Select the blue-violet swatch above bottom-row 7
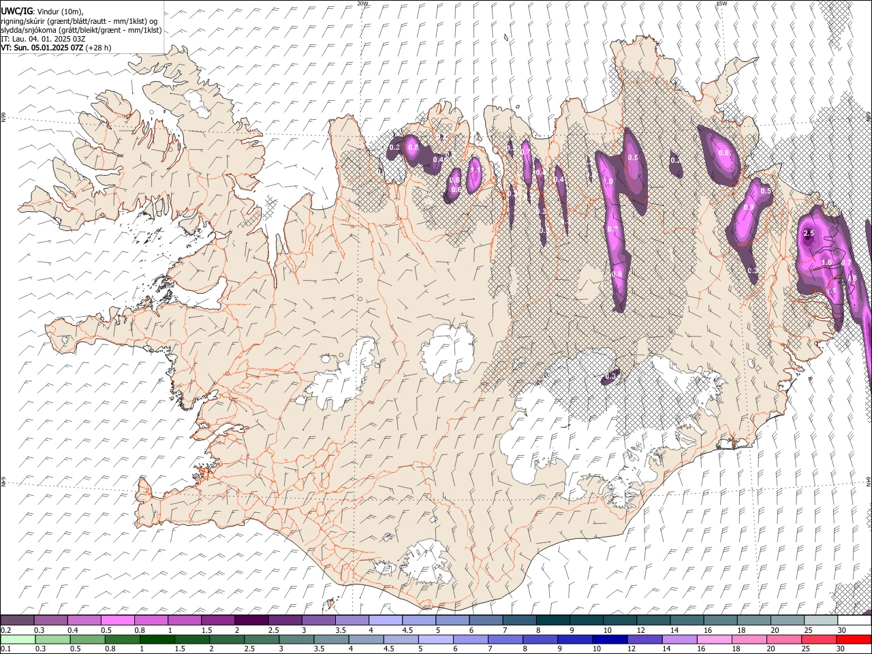Image resolution: width=872 pixels, height=654 pixels. (x=505, y=640)
